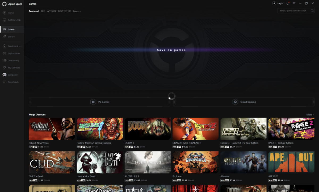Click the 'APE OUT' title text
Image resolution: width=319 pixels, height=192 pixels.
[x=273, y=176]
